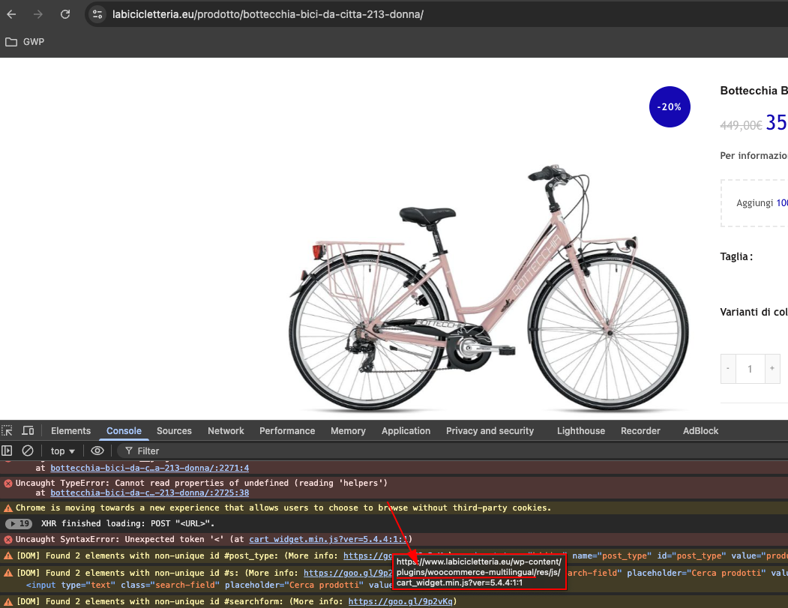Open the GWP bookmarks folder
The width and height of the screenshot is (788, 608).
pyautogui.click(x=25, y=42)
